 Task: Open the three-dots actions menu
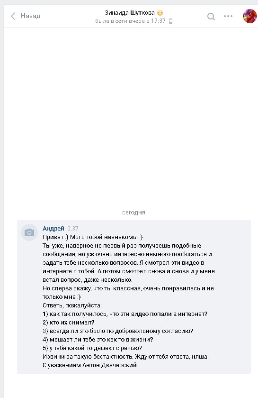coord(228,16)
